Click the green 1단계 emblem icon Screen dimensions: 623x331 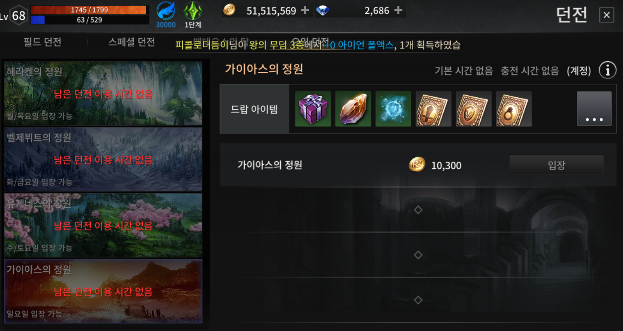click(193, 11)
